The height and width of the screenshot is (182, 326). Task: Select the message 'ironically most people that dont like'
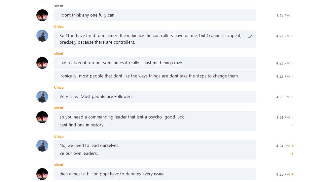(x=155, y=76)
